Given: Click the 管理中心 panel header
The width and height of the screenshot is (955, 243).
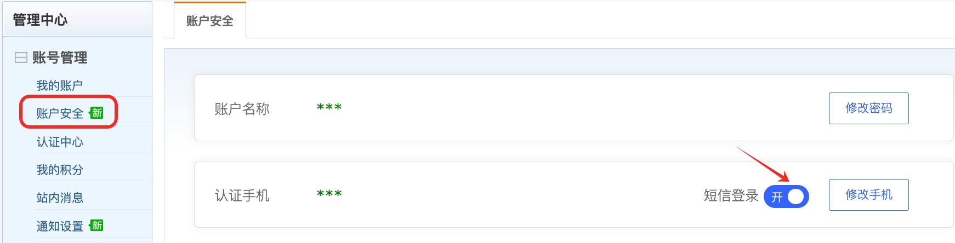Looking at the screenshot, I should pyautogui.click(x=40, y=20).
